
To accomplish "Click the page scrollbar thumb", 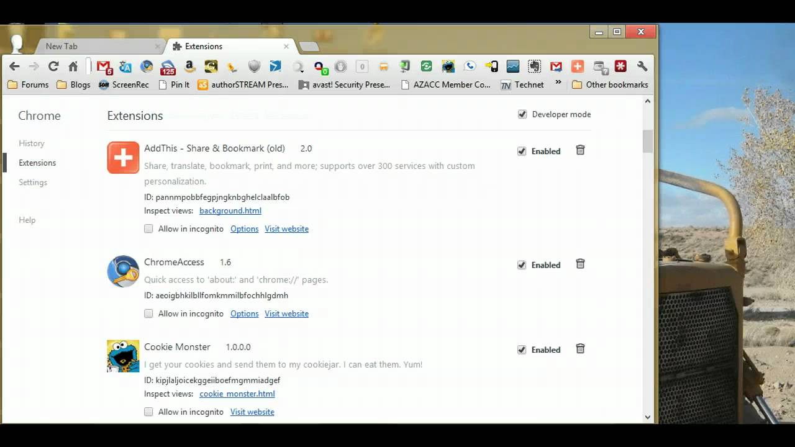I will 648,141.
